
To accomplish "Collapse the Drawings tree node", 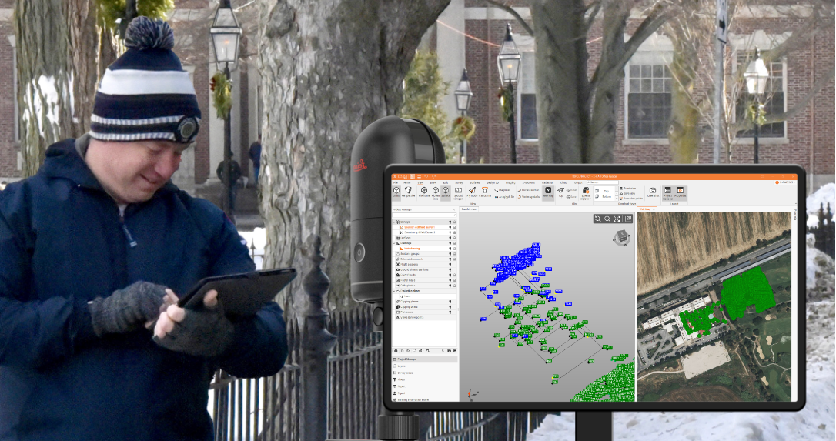I will 394,243.
